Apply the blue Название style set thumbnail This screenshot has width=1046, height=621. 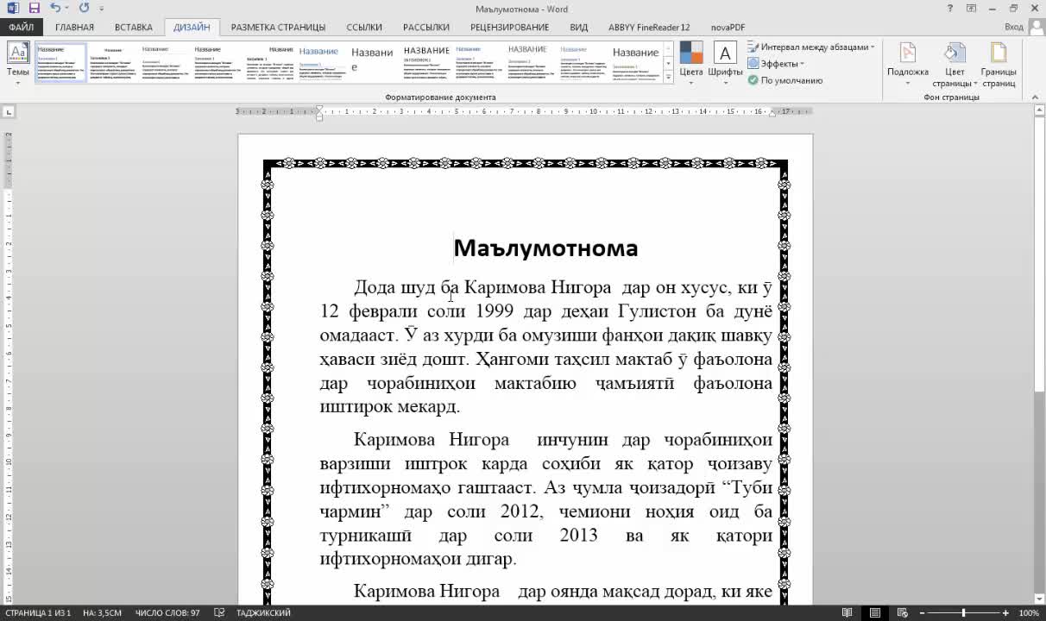pos(322,63)
